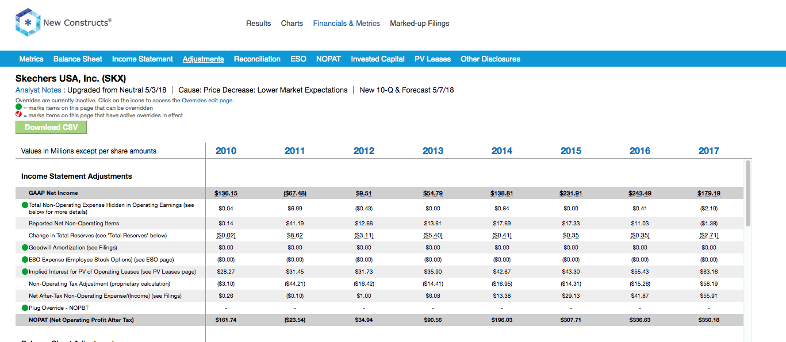This screenshot has height=342, width=786.
Task: Click GAAP Net Income value $9.51
Action: pyautogui.click(x=364, y=193)
